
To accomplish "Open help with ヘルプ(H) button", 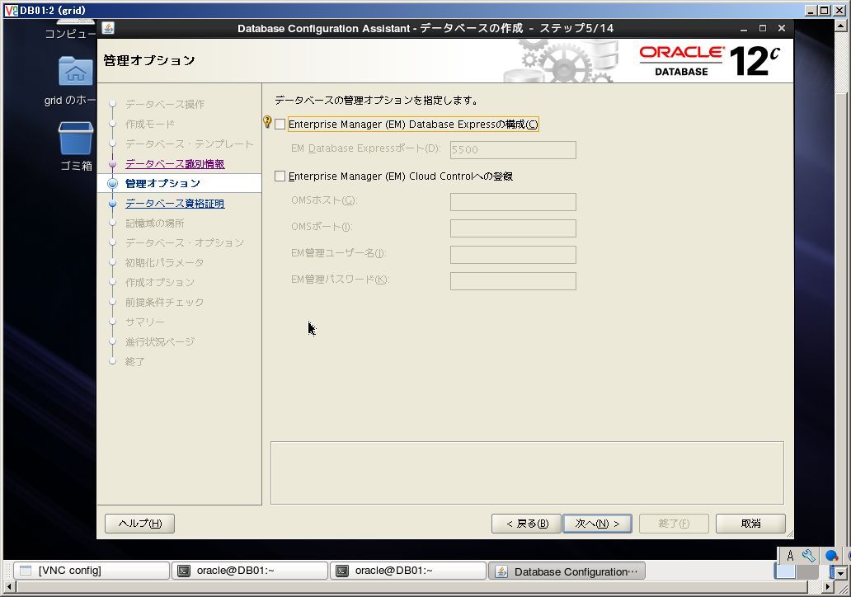I will coord(139,524).
